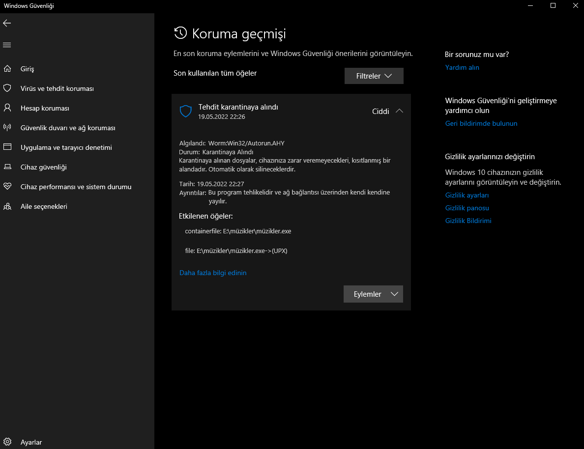Click the Bir sorunuz mu var? heading
This screenshot has width=584, height=449.
477,55
